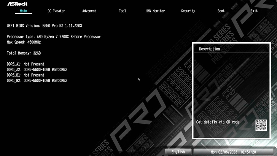Switch to the Security tab
Image resolution: width=277 pixels, height=156 pixels.
point(188,11)
